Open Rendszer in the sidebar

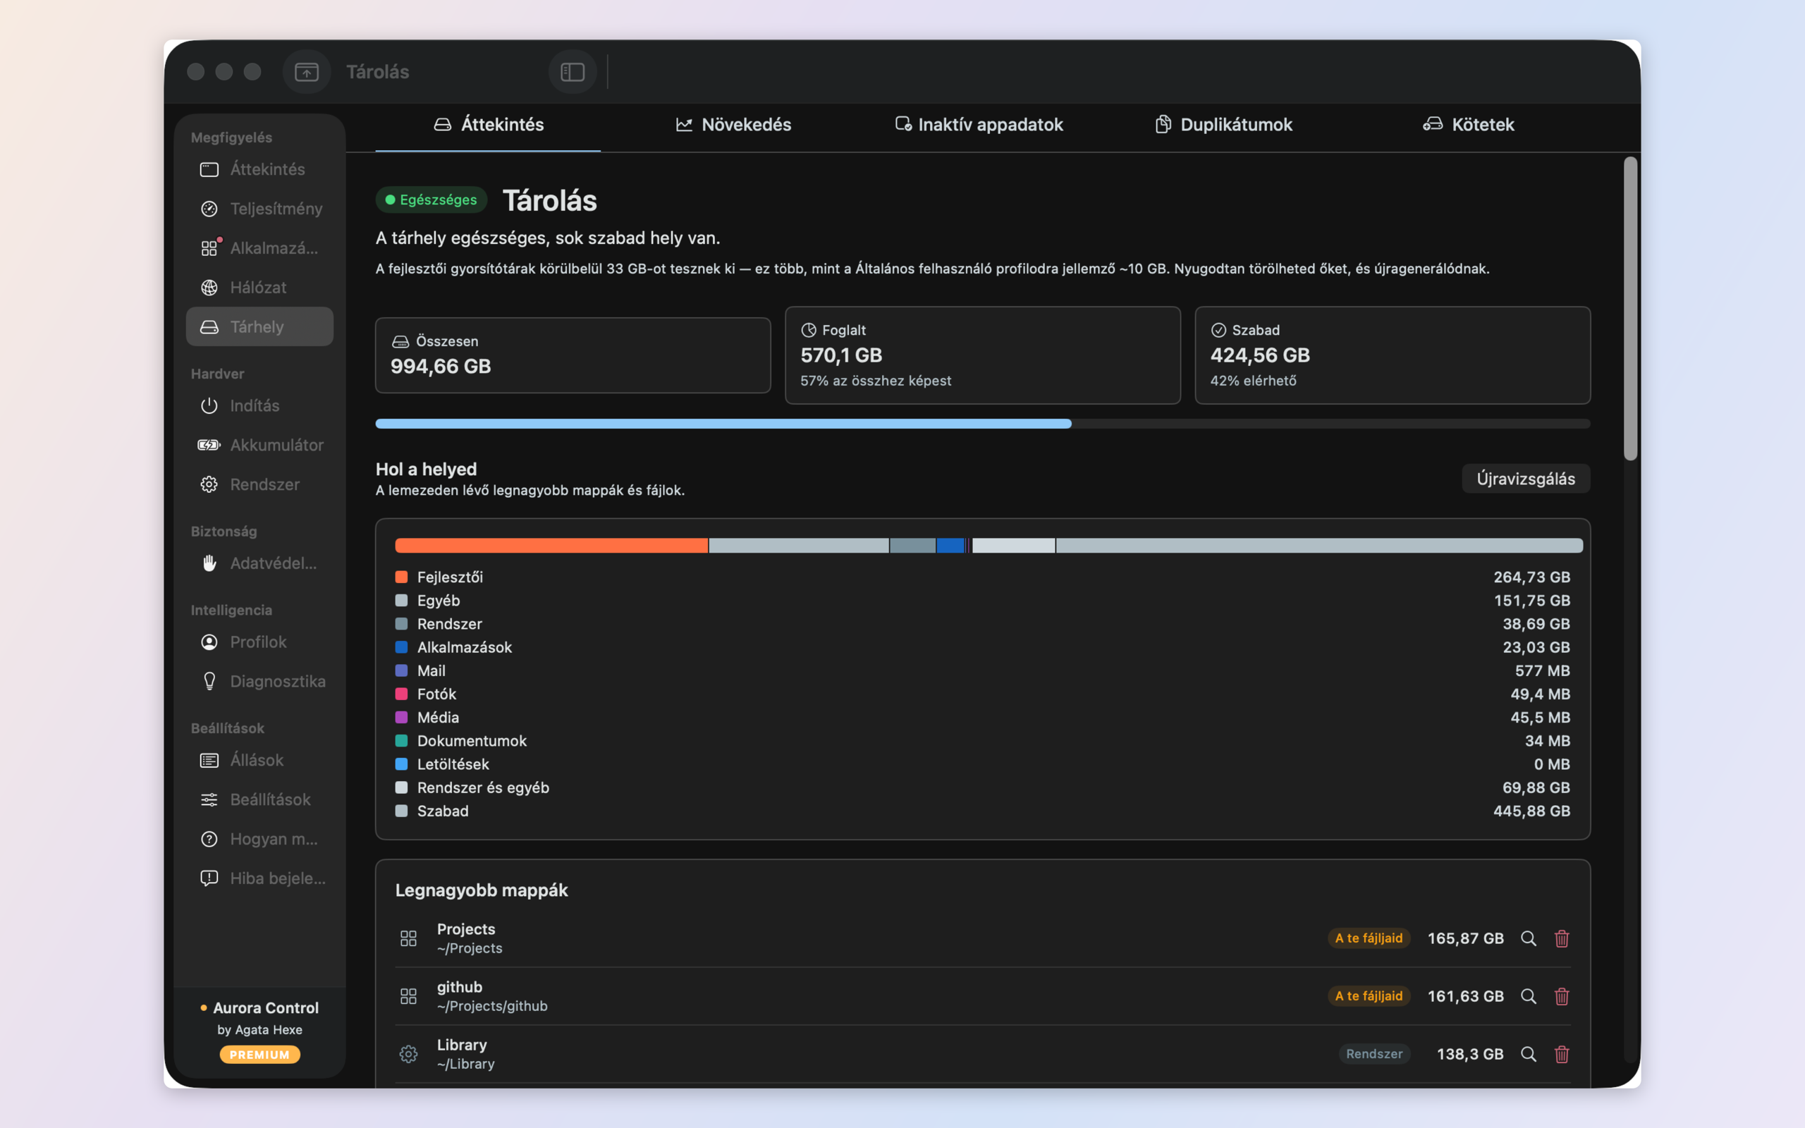pyautogui.click(x=259, y=484)
